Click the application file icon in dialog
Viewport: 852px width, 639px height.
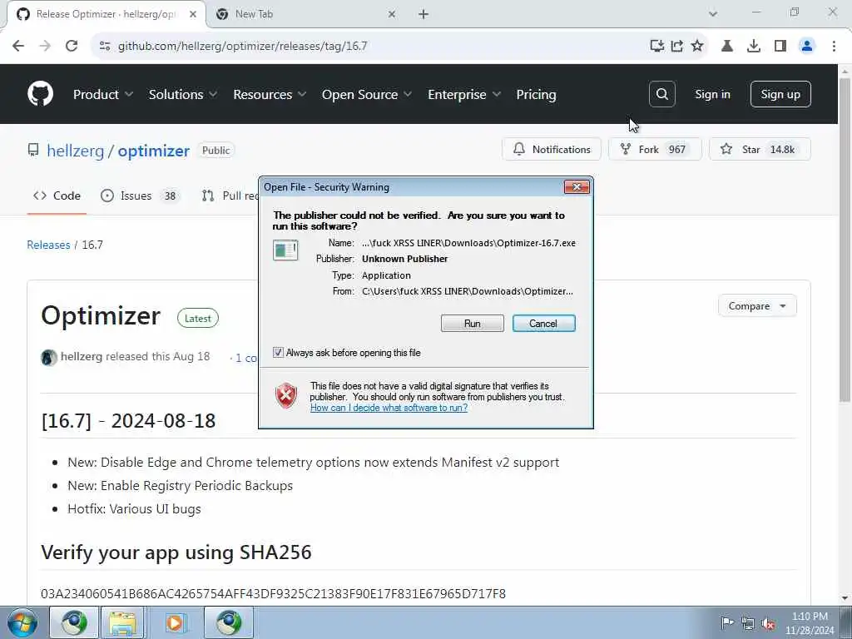285,250
